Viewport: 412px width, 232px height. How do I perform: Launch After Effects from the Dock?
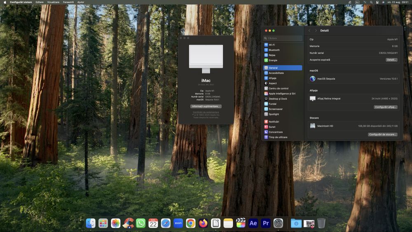[x=253, y=223]
